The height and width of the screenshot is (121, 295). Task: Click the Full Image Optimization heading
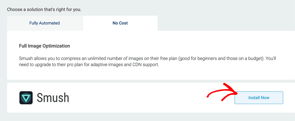point(44,46)
